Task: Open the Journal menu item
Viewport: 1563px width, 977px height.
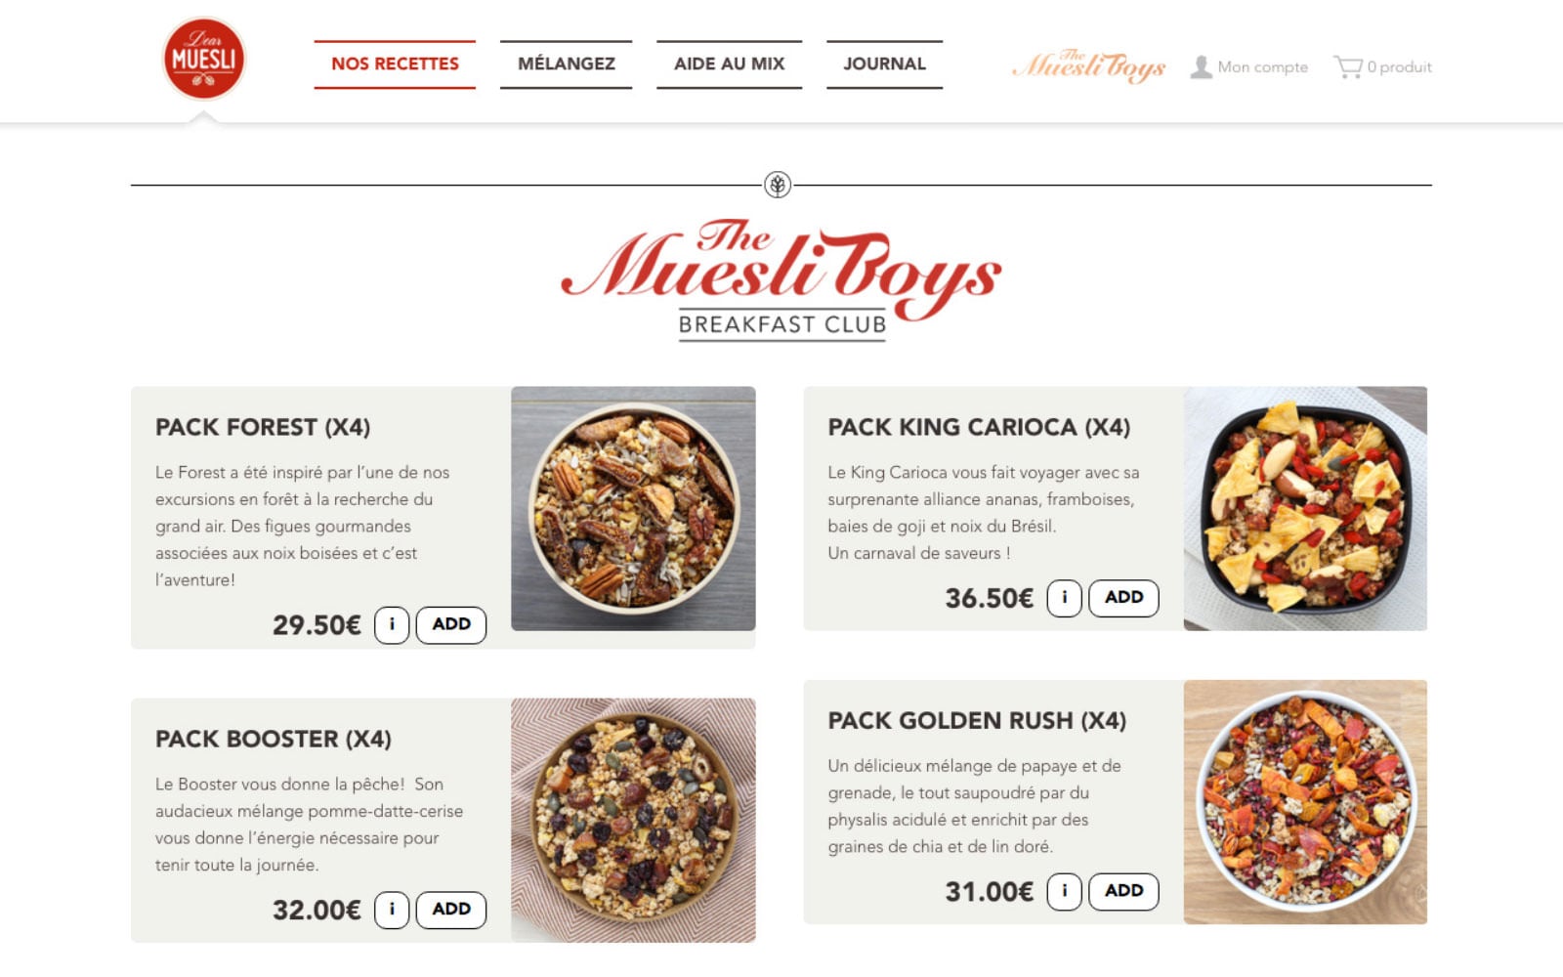Action: [x=884, y=64]
